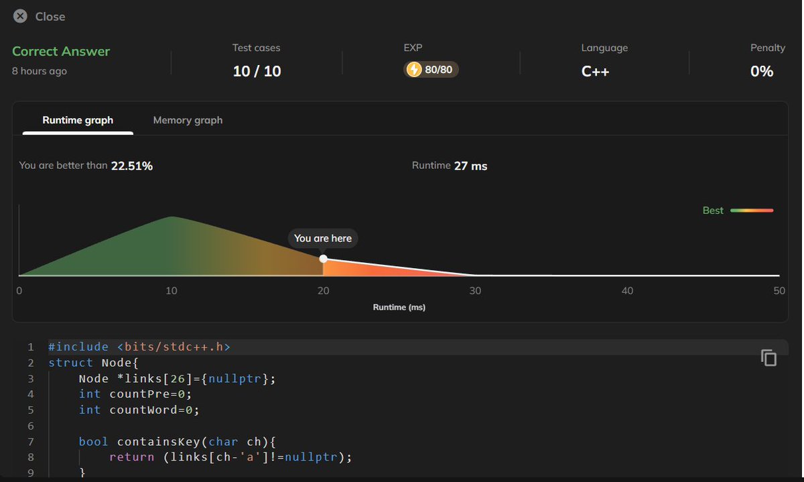
Task: Click the 'You are here' tooltip label
Action: point(323,238)
